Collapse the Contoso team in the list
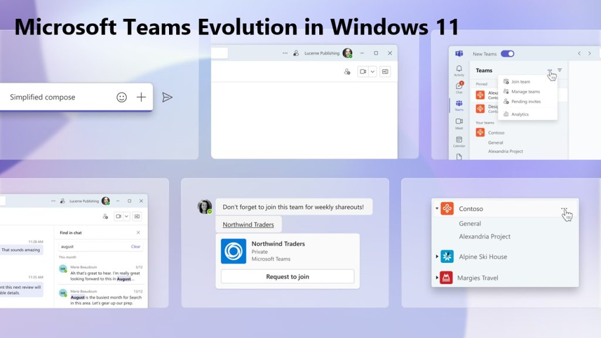This screenshot has width=601, height=338. point(437,209)
